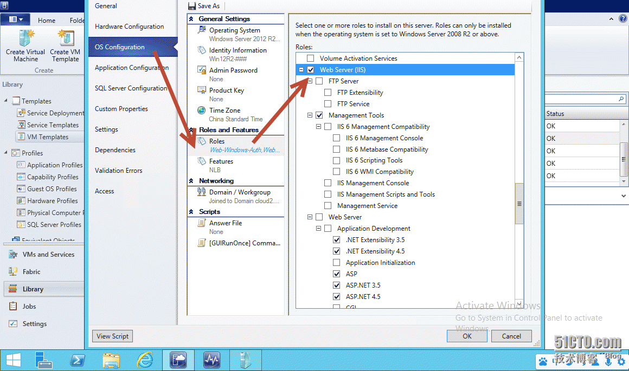Select the Admin Password setting icon
This screenshot has height=371, width=629.
point(202,70)
